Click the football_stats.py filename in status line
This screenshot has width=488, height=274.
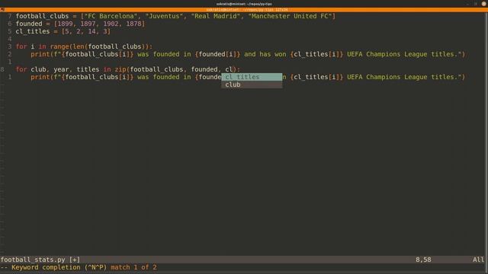(x=33, y=260)
